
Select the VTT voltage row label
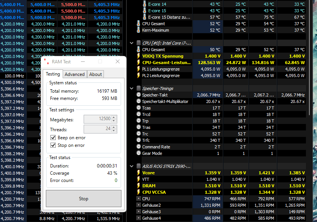146,179
